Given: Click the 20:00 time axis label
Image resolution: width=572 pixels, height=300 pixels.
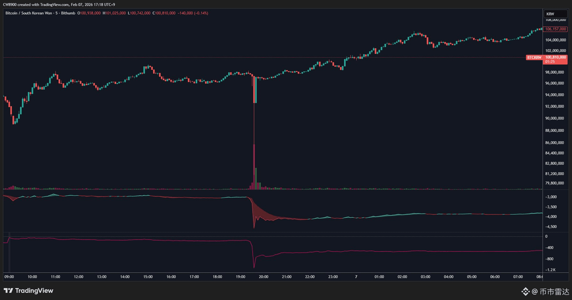Looking at the screenshot, I should pos(264,277).
